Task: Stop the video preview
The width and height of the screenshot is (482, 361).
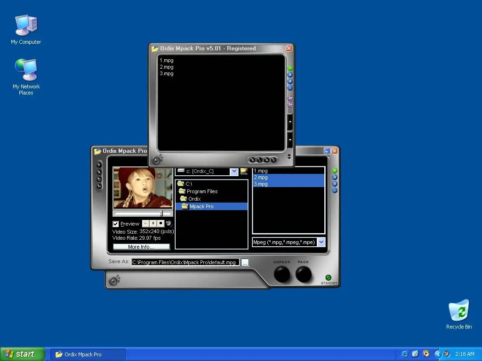Action: (161, 223)
